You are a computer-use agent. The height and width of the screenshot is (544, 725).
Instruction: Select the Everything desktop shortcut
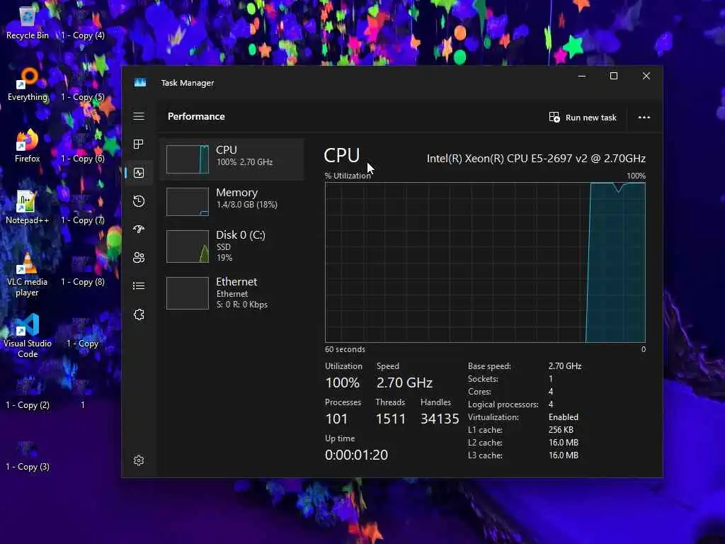coord(28,85)
